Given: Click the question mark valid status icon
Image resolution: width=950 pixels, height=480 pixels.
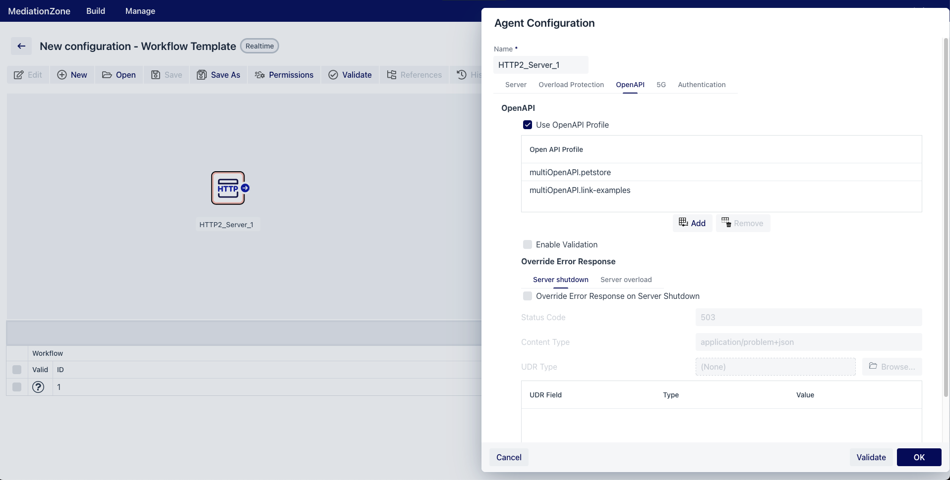Looking at the screenshot, I should [x=38, y=387].
